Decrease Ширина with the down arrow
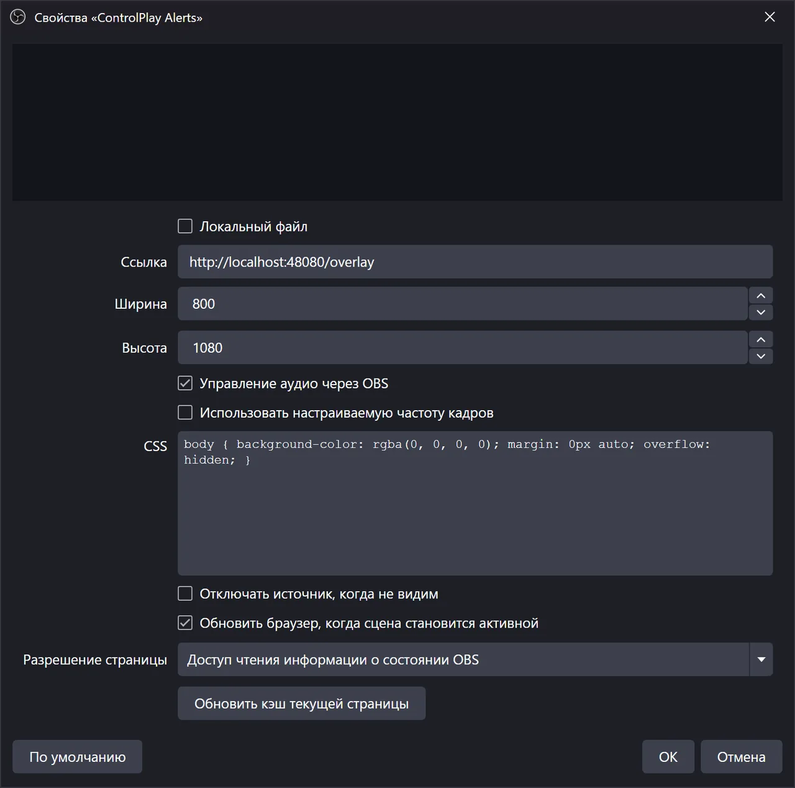Screen dimensions: 795x788 (761, 312)
